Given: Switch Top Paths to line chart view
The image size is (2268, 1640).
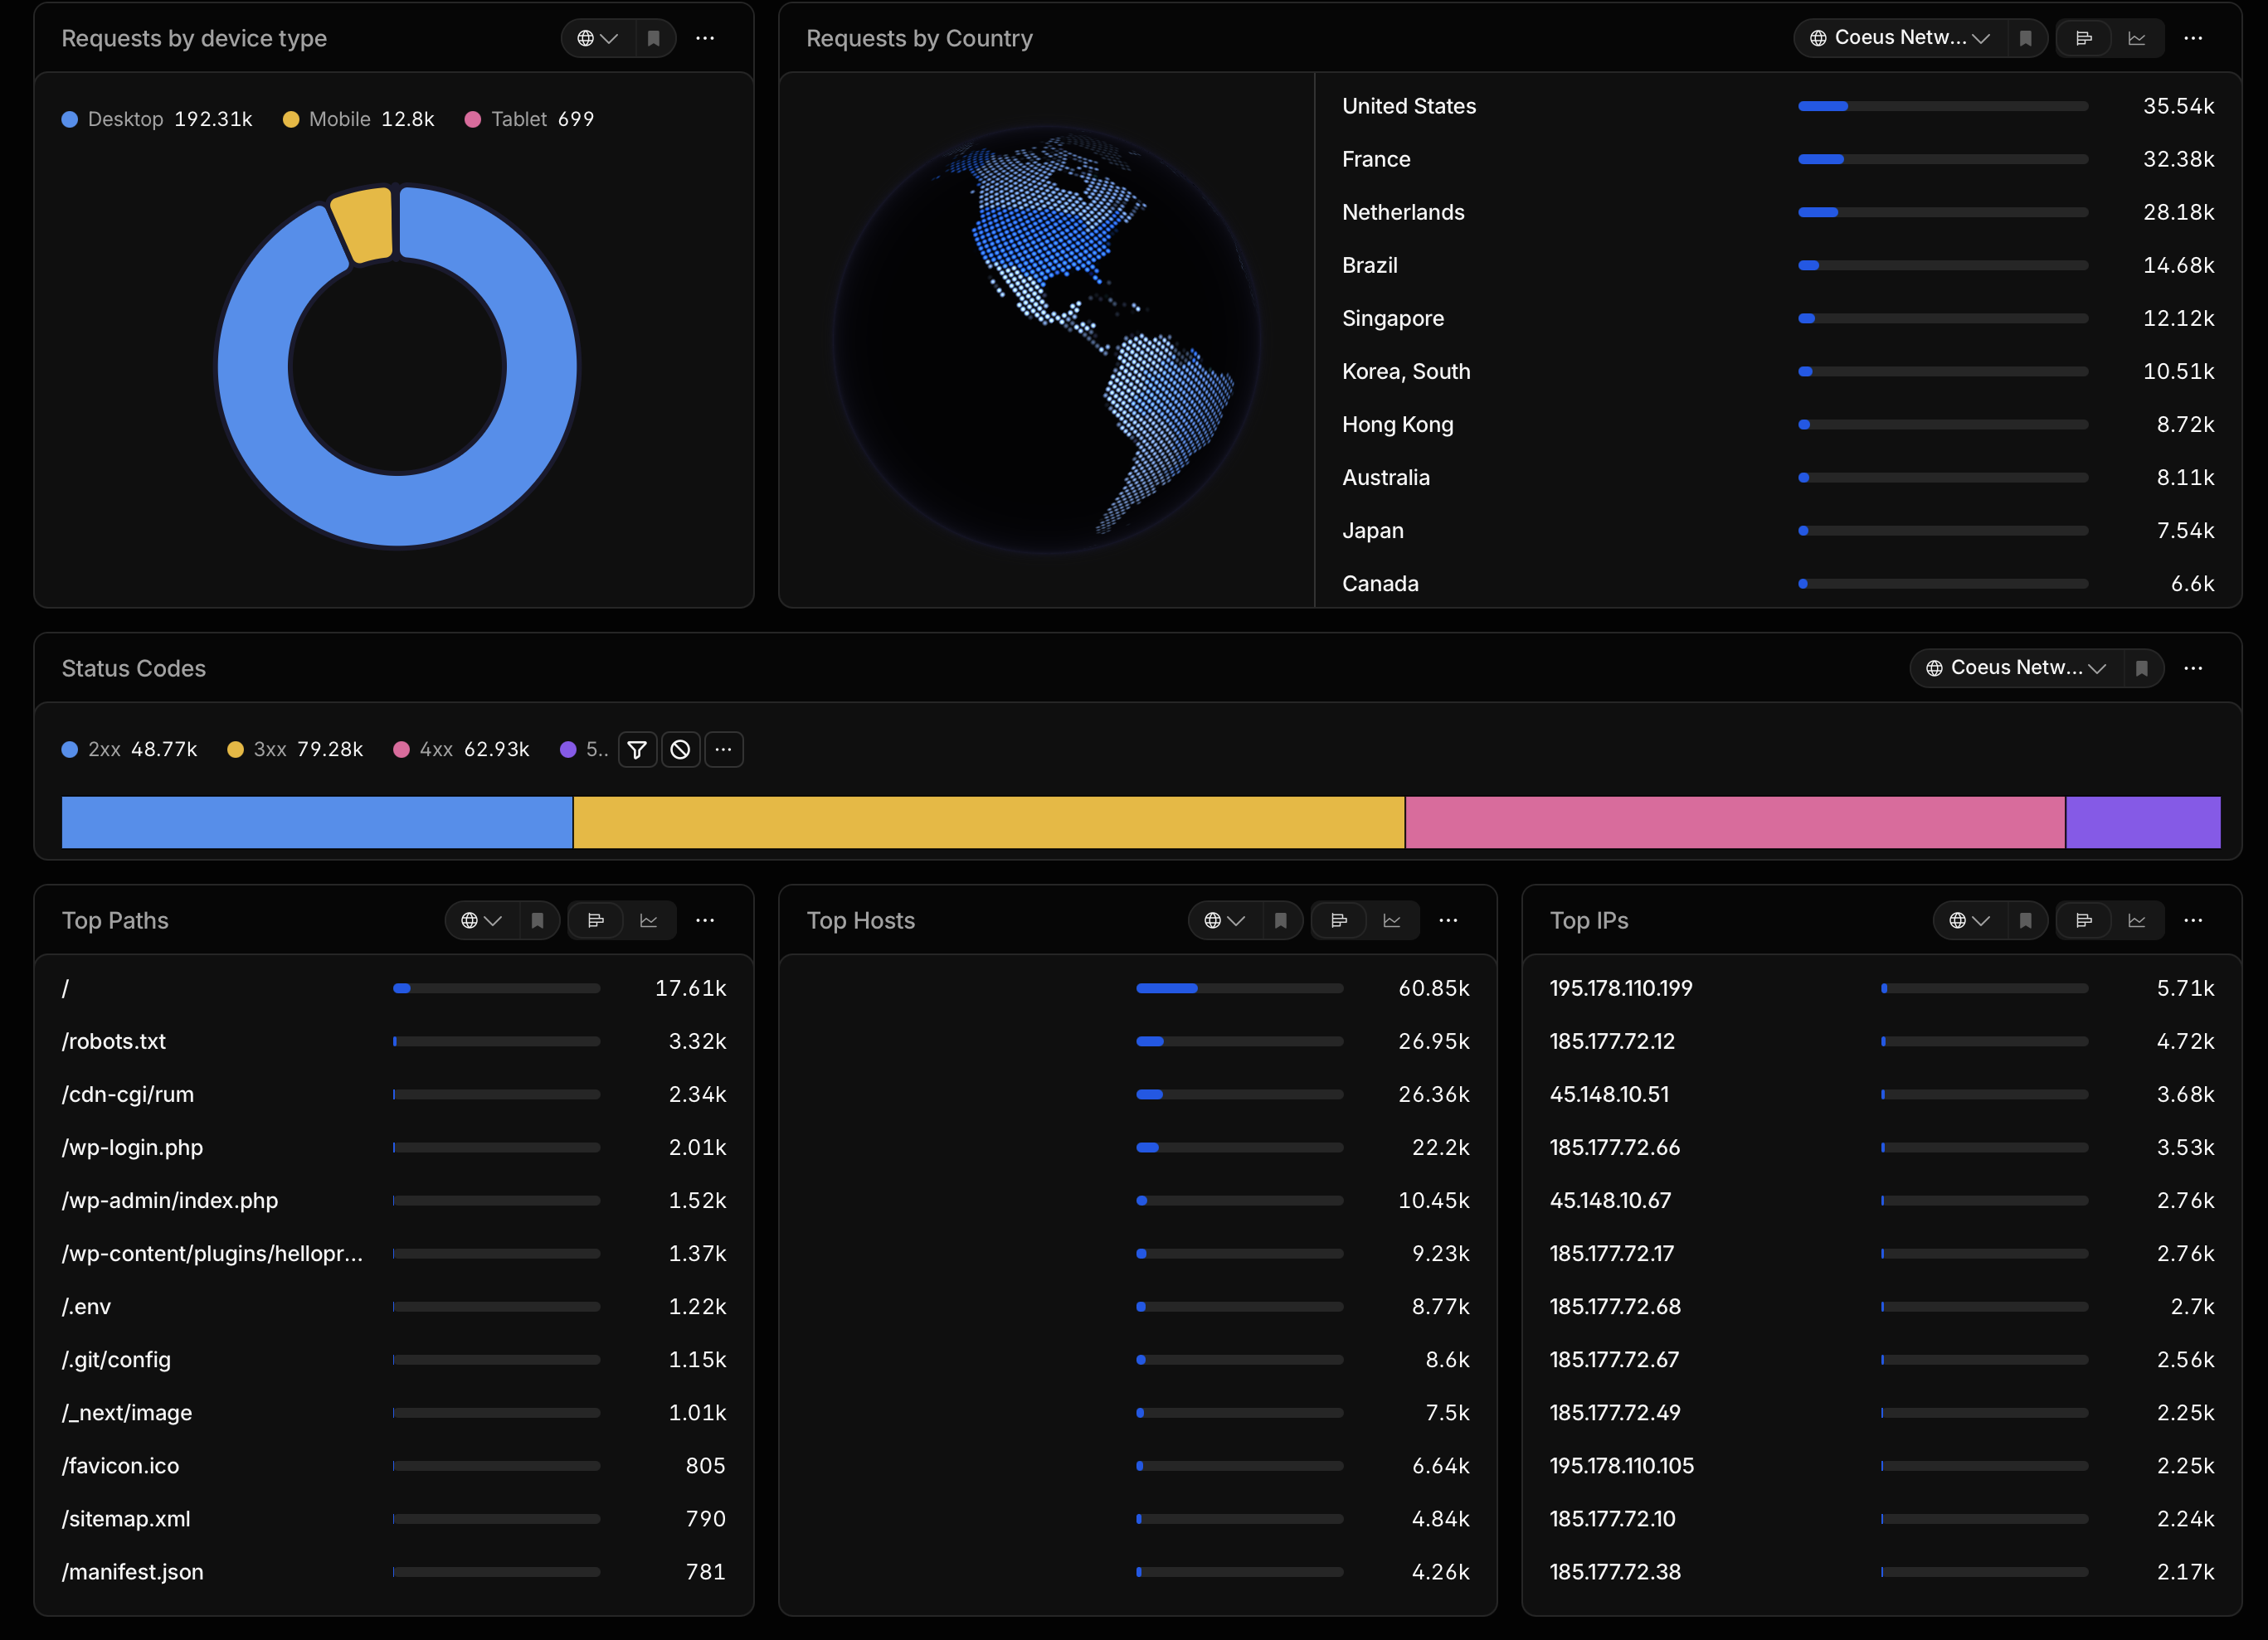Looking at the screenshot, I should tap(649, 920).
